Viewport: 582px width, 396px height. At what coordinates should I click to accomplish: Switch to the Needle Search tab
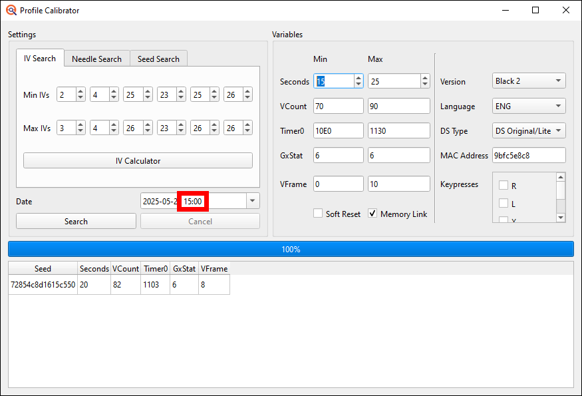(x=96, y=58)
